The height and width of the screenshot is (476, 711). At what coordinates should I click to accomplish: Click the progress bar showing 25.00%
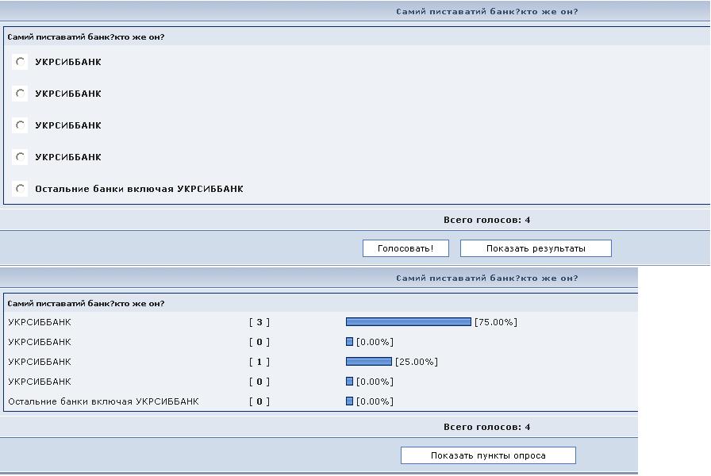pos(369,361)
